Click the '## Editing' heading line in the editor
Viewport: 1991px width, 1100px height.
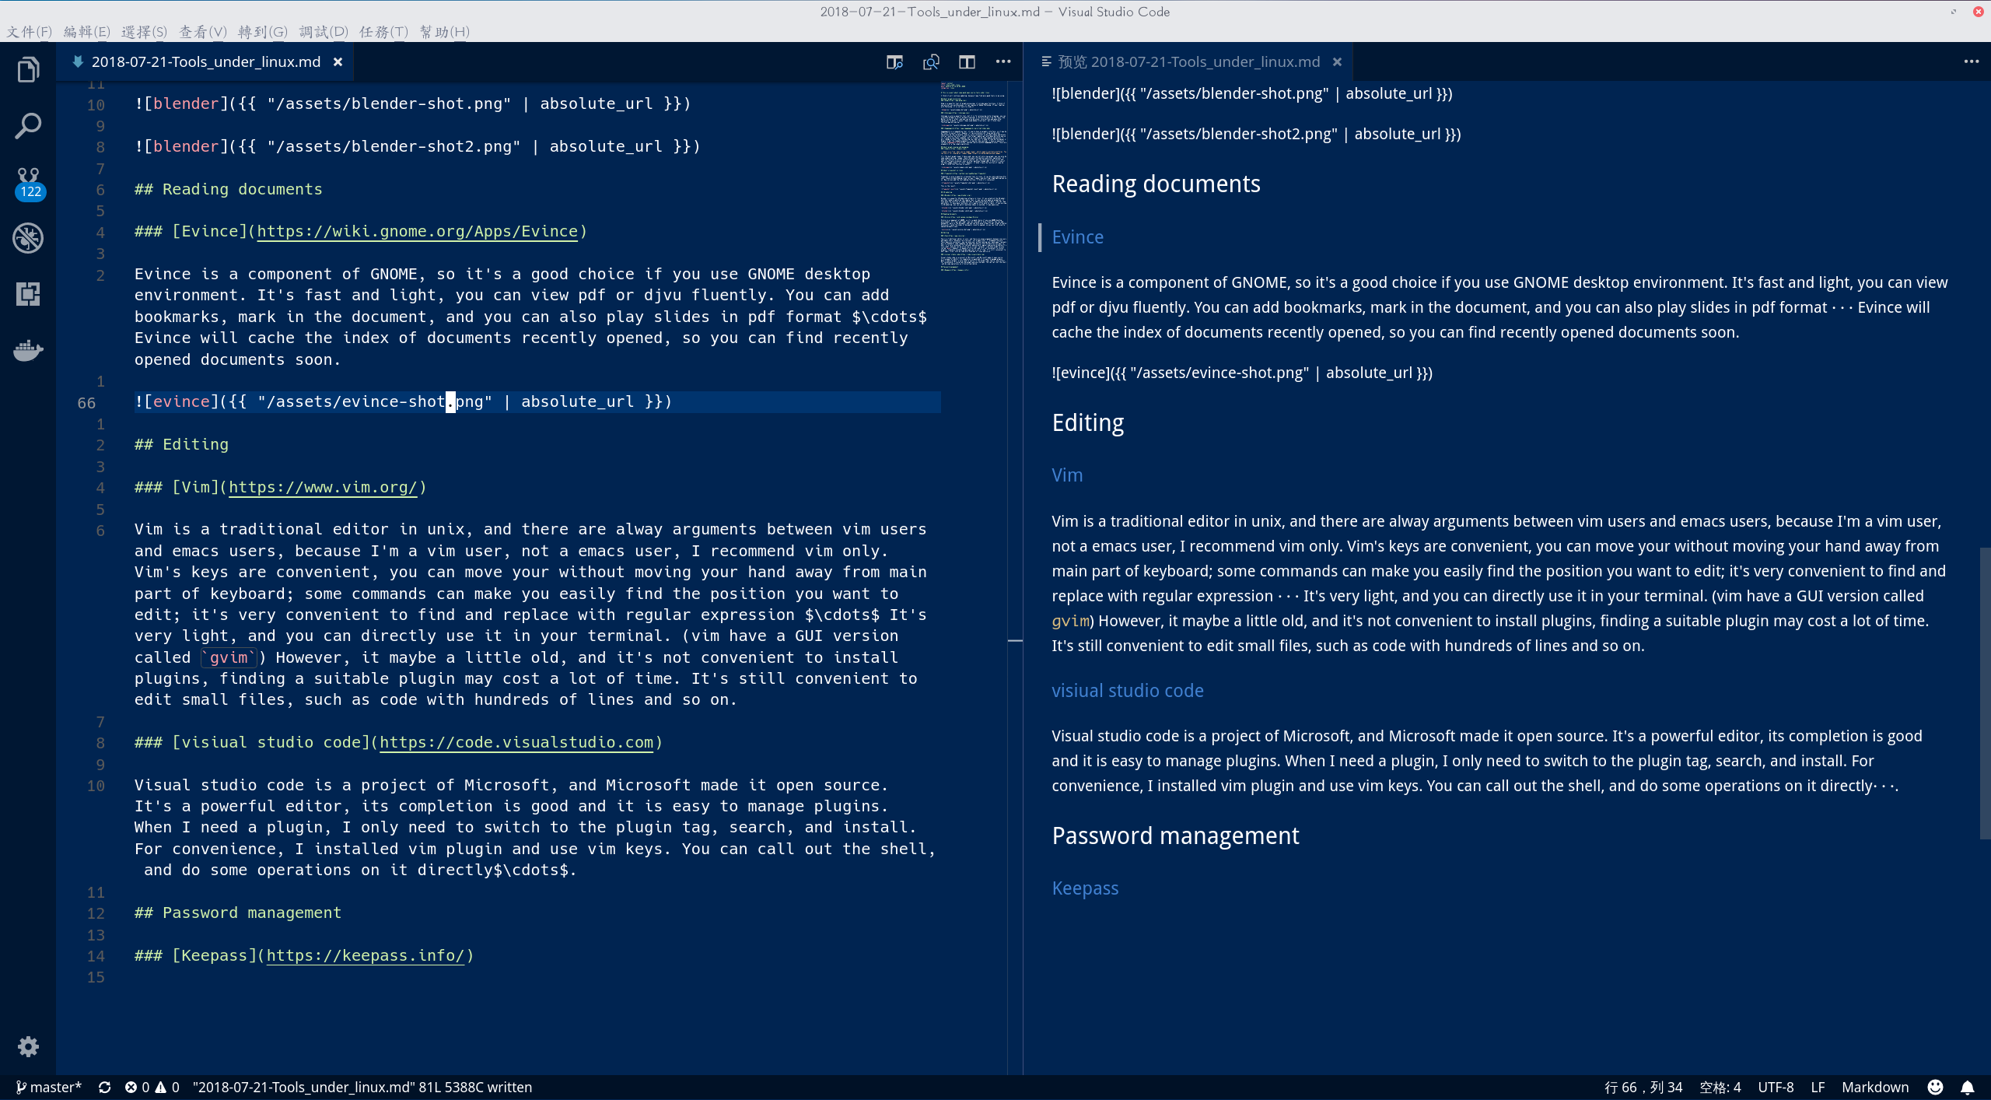pos(181,445)
